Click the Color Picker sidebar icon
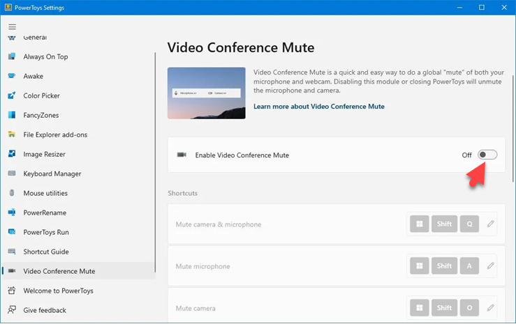 (12, 95)
